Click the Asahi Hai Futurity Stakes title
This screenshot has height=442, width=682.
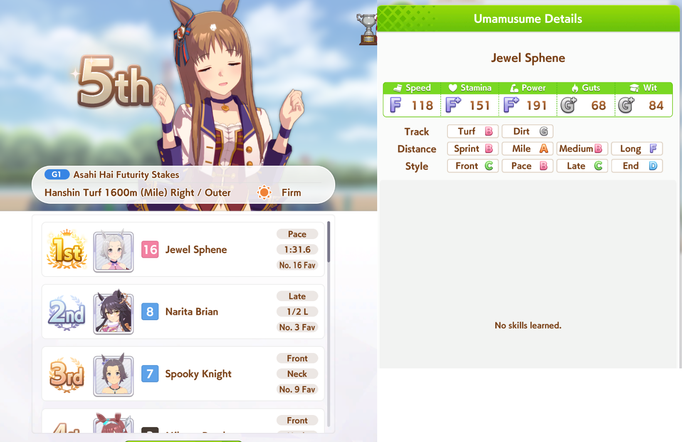(x=126, y=175)
